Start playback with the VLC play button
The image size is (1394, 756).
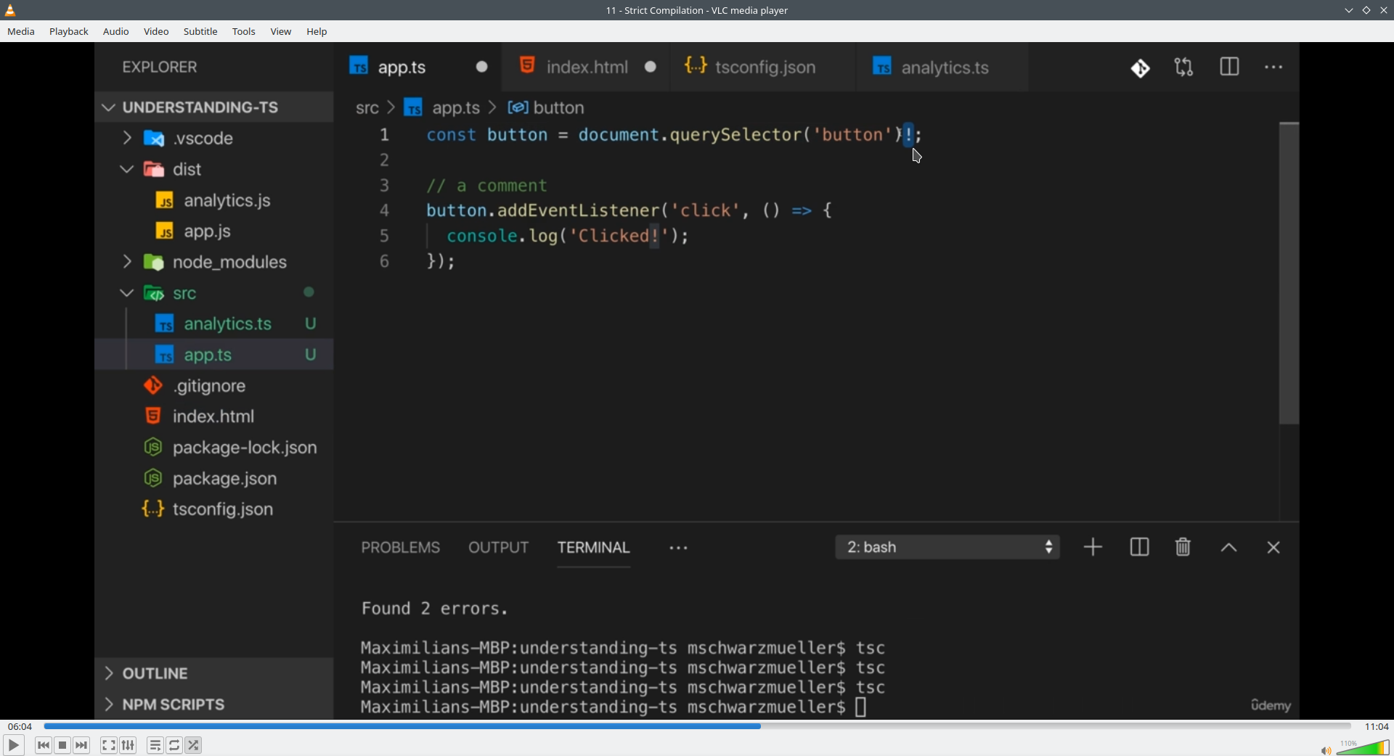pyautogui.click(x=13, y=745)
